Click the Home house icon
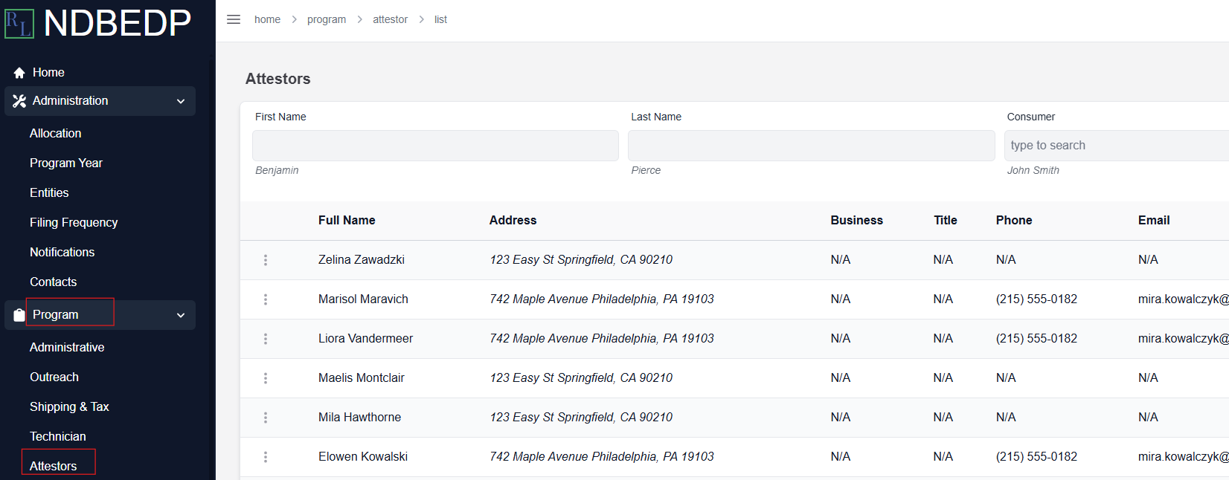1229x480 pixels. click(19, 73)
